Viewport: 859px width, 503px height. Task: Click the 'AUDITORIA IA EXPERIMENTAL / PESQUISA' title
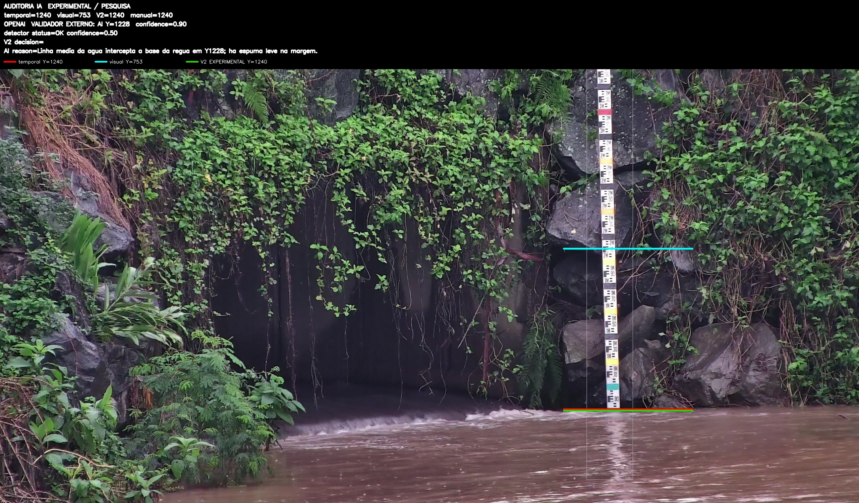tap(67, 6)
